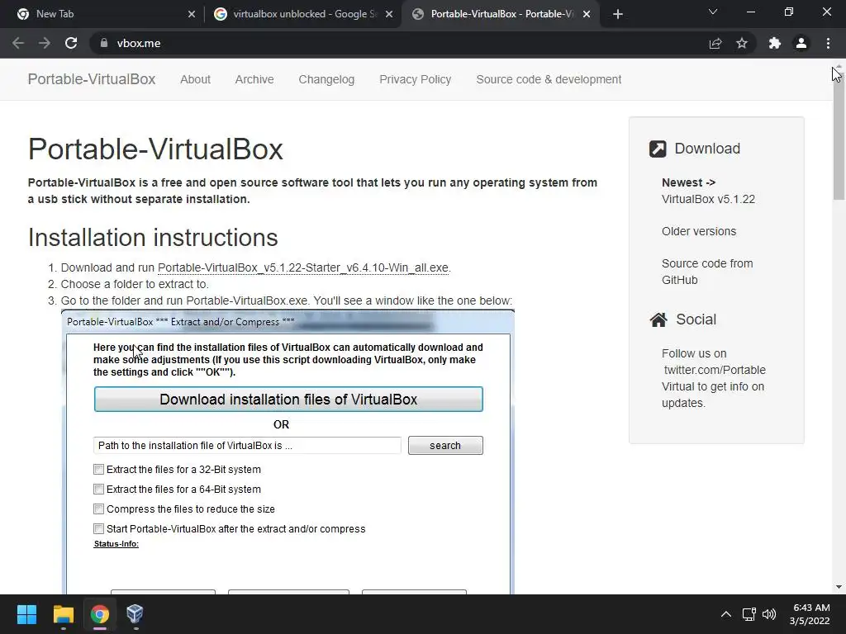Check Extract files for 32-Bit system

99,470
